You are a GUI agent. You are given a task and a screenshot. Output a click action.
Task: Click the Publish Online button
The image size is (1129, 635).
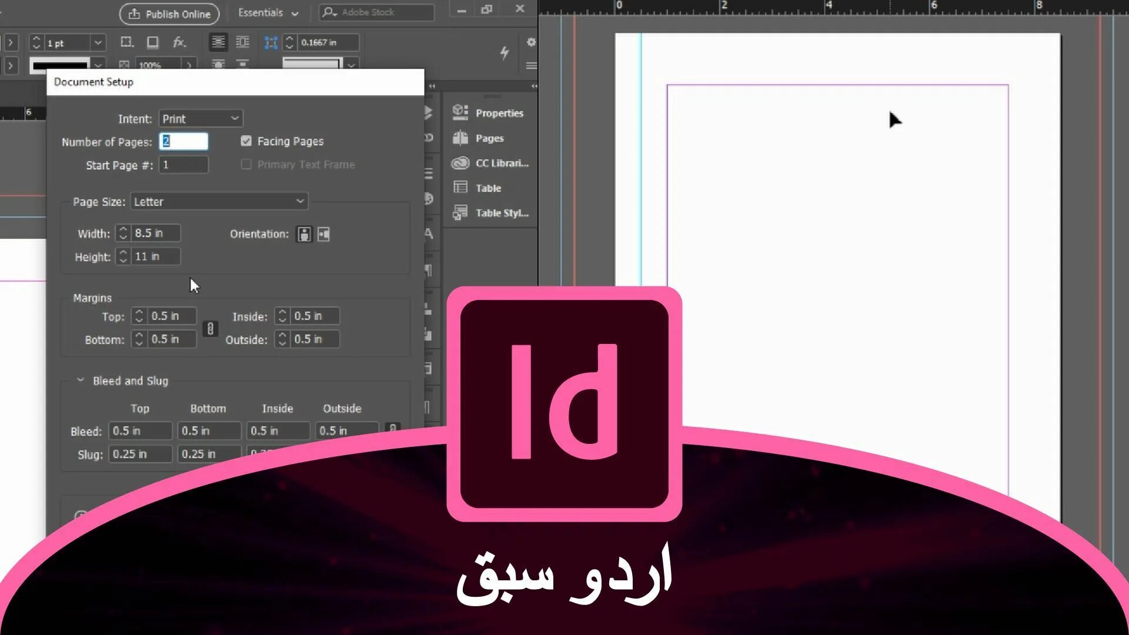click(x=169, y=14)
